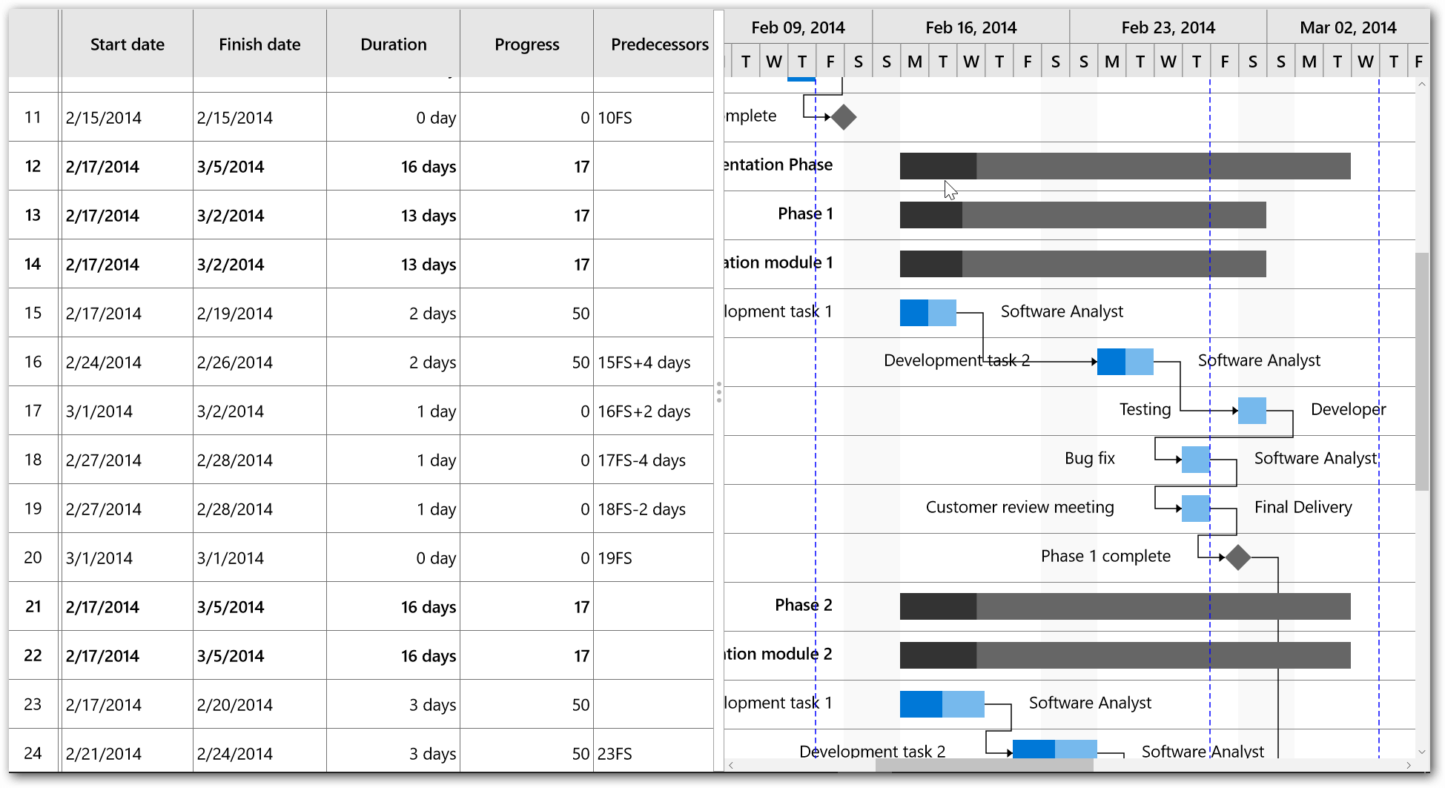The width and height of the screenshot is (1445, 788).
Task: Click the row 22 module 2 summary bar
Action: click(x=1125, y=655)
